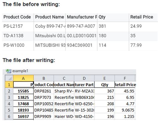The image size is (158, 123).
Task: Click cell containing 15585
Action: [23, 91]
